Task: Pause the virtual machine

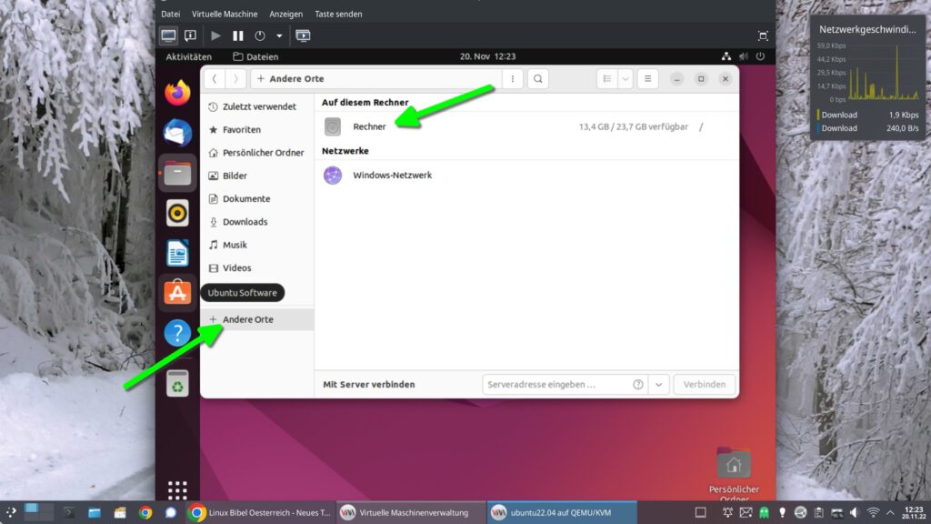Action: coord(238,36)
